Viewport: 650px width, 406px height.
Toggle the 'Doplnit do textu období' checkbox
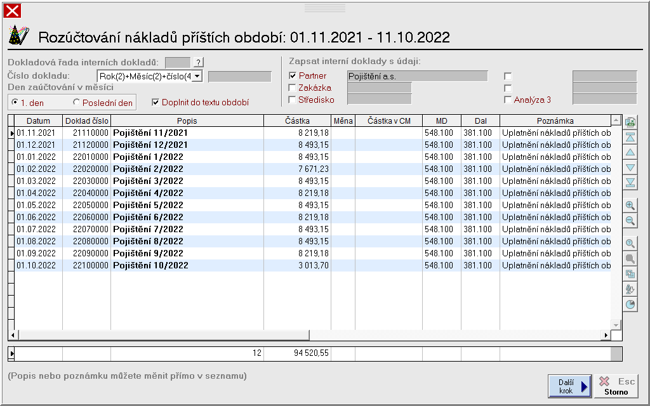156,102
